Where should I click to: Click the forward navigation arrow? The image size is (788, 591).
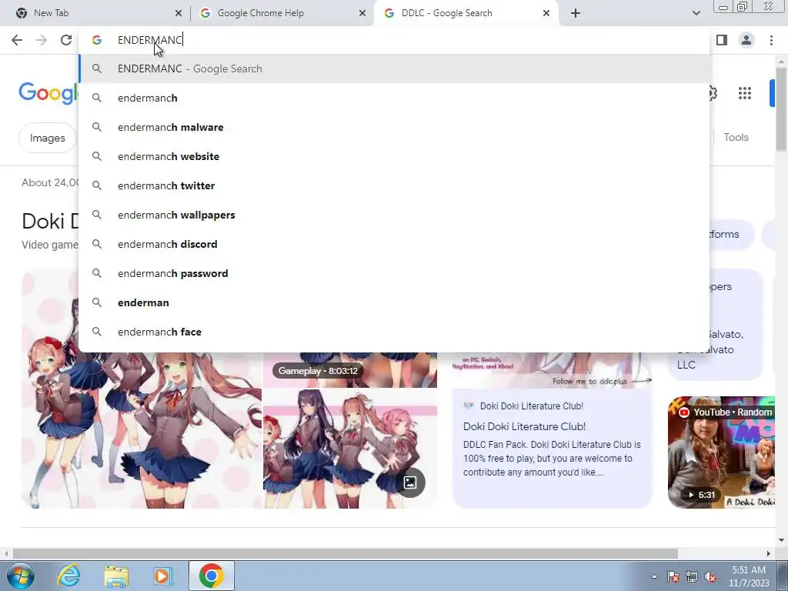pos(42,40)
